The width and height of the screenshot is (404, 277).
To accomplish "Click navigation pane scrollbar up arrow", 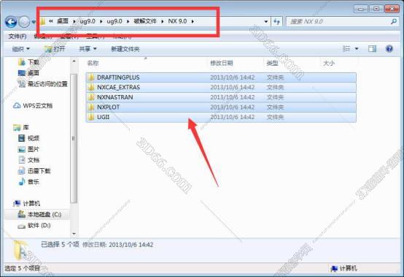I will tap(74, 61).
